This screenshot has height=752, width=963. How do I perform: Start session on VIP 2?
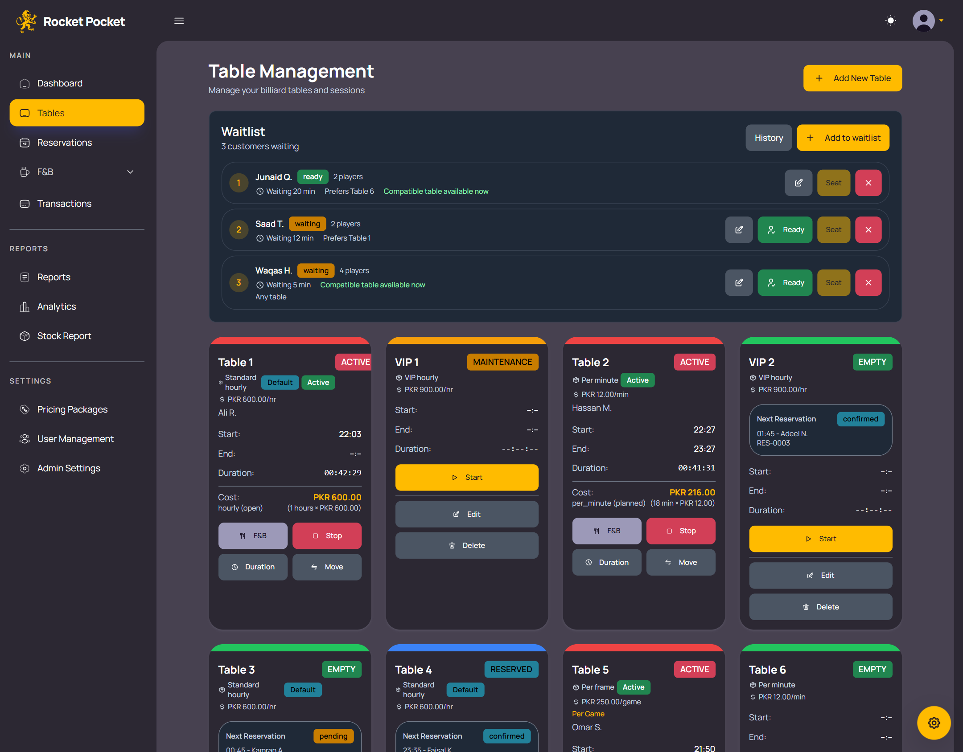coord(821,539)
